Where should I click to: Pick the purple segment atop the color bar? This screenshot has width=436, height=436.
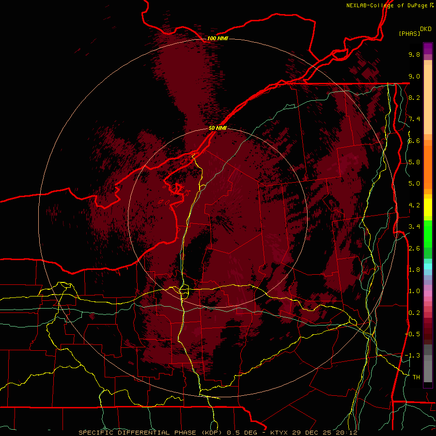[x=428, y=48]
